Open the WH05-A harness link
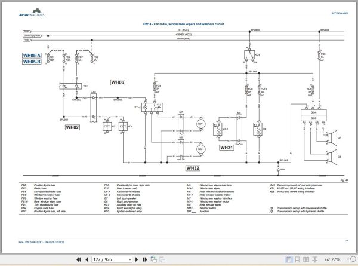Screen dimensions: 358x266 click(32, 56)
